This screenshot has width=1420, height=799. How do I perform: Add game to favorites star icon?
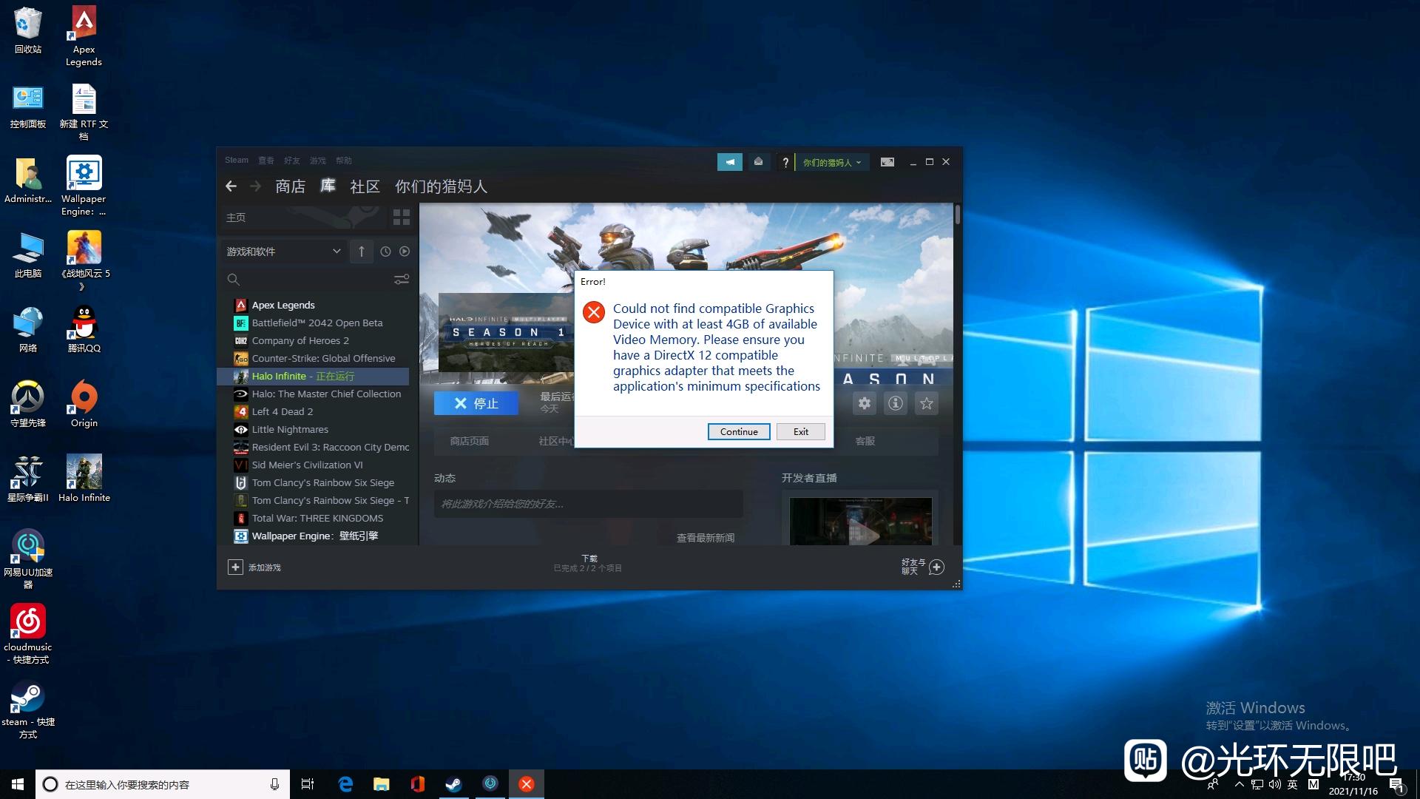[927, 403]
